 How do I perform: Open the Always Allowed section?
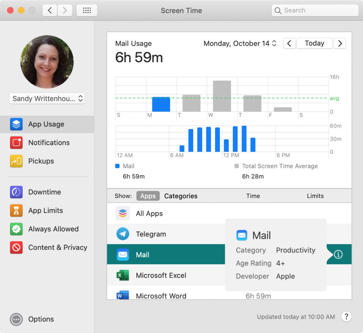point(47,229)
